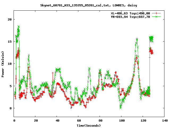Screen dimensions: 170x128
Task: Click y-axis tick label 10
Action: coord(10,64)
